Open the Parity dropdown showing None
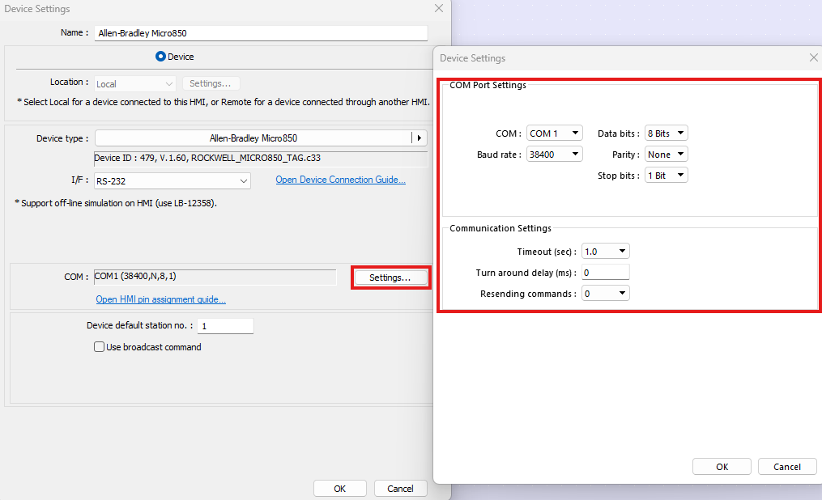The width and height of the screenshot is (822, 500). [667, 154]
